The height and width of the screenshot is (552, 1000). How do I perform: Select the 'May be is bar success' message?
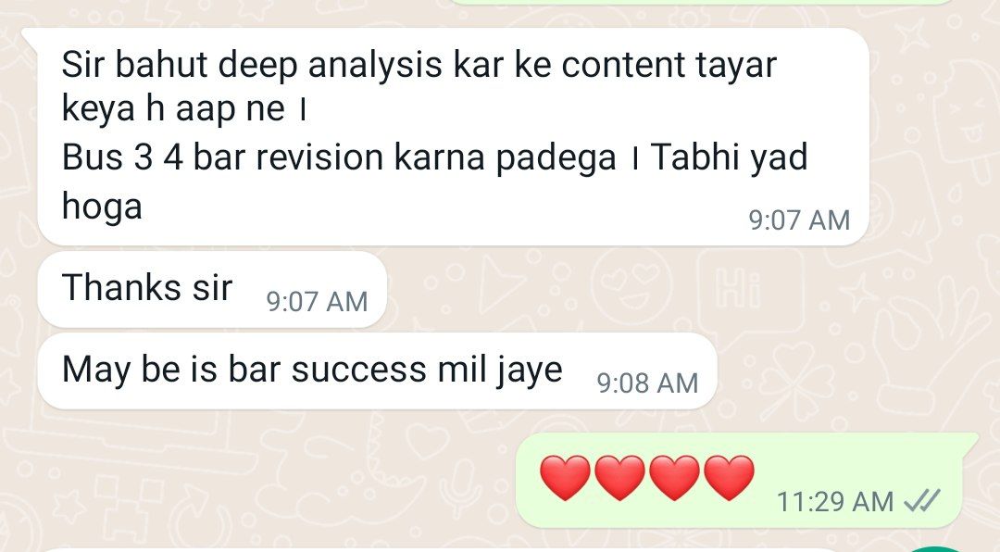point(378,370)
